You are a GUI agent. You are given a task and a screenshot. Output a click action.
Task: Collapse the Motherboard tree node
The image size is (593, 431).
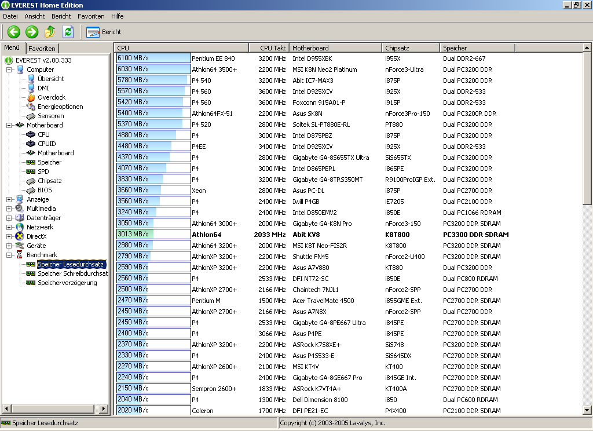[9, 125]
